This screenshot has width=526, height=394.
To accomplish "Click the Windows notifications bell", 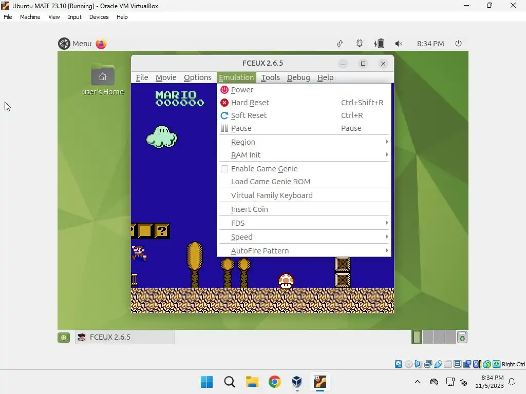I will [x=512, y=382].
